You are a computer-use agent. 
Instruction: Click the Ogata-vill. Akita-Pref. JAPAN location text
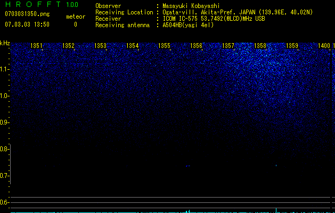pyautogui.click(x=238, y=12)
